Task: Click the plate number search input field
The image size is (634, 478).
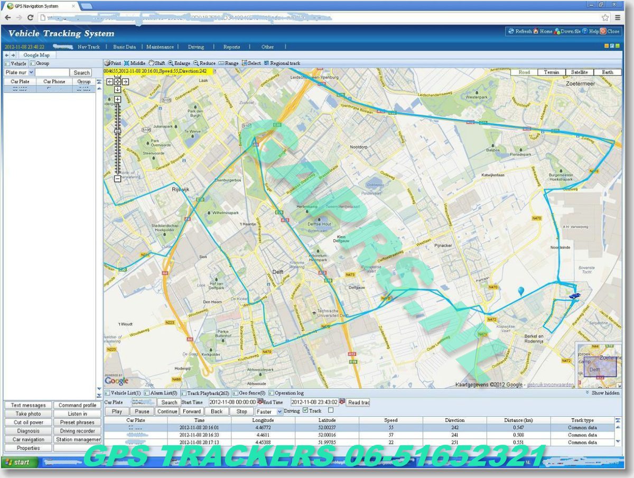Action: 52,72
